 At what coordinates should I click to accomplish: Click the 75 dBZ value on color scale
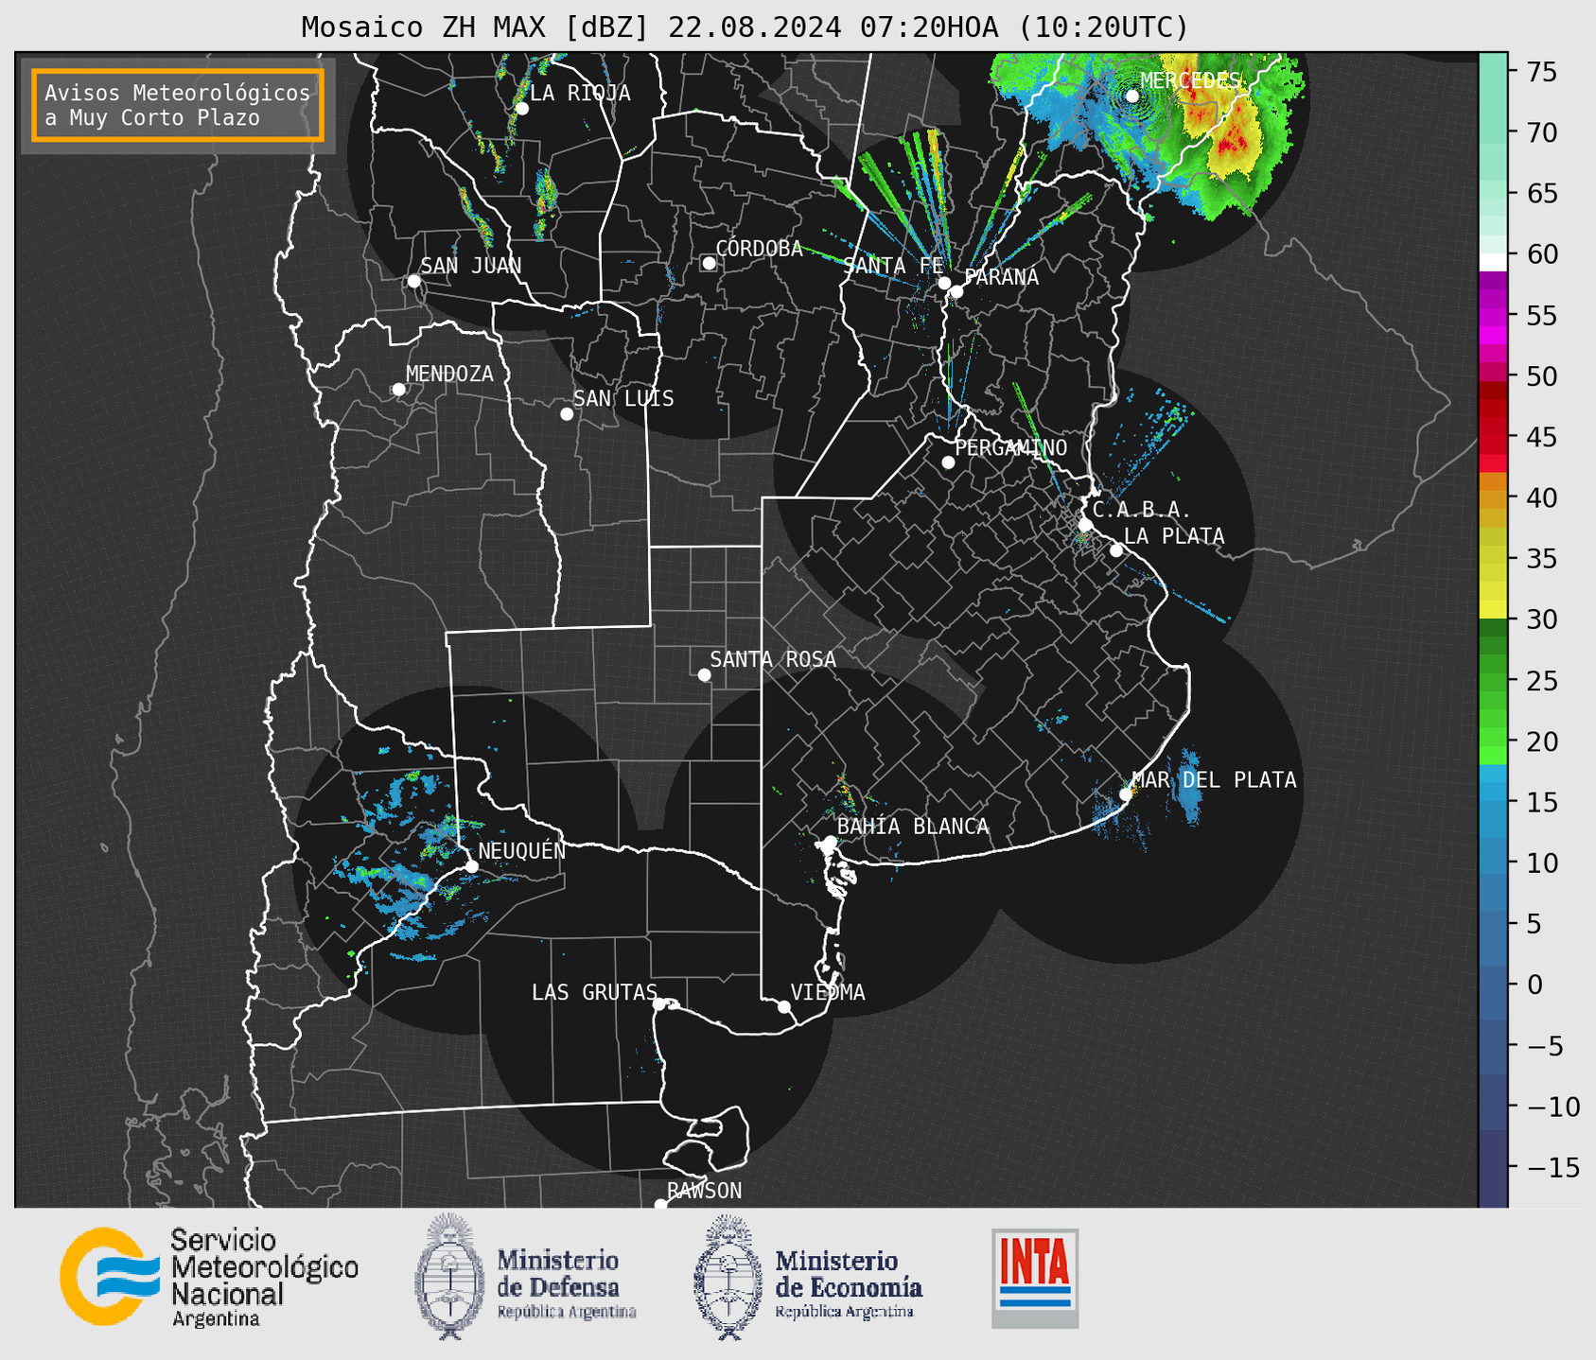click(x=1542, y=72)
